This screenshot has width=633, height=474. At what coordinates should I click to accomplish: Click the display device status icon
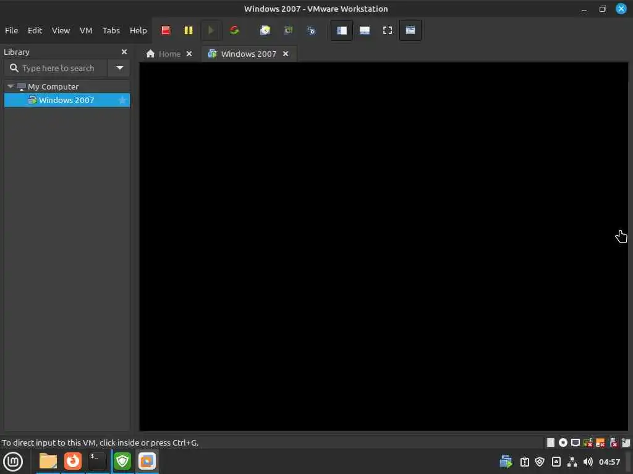(x=576, y=443)
